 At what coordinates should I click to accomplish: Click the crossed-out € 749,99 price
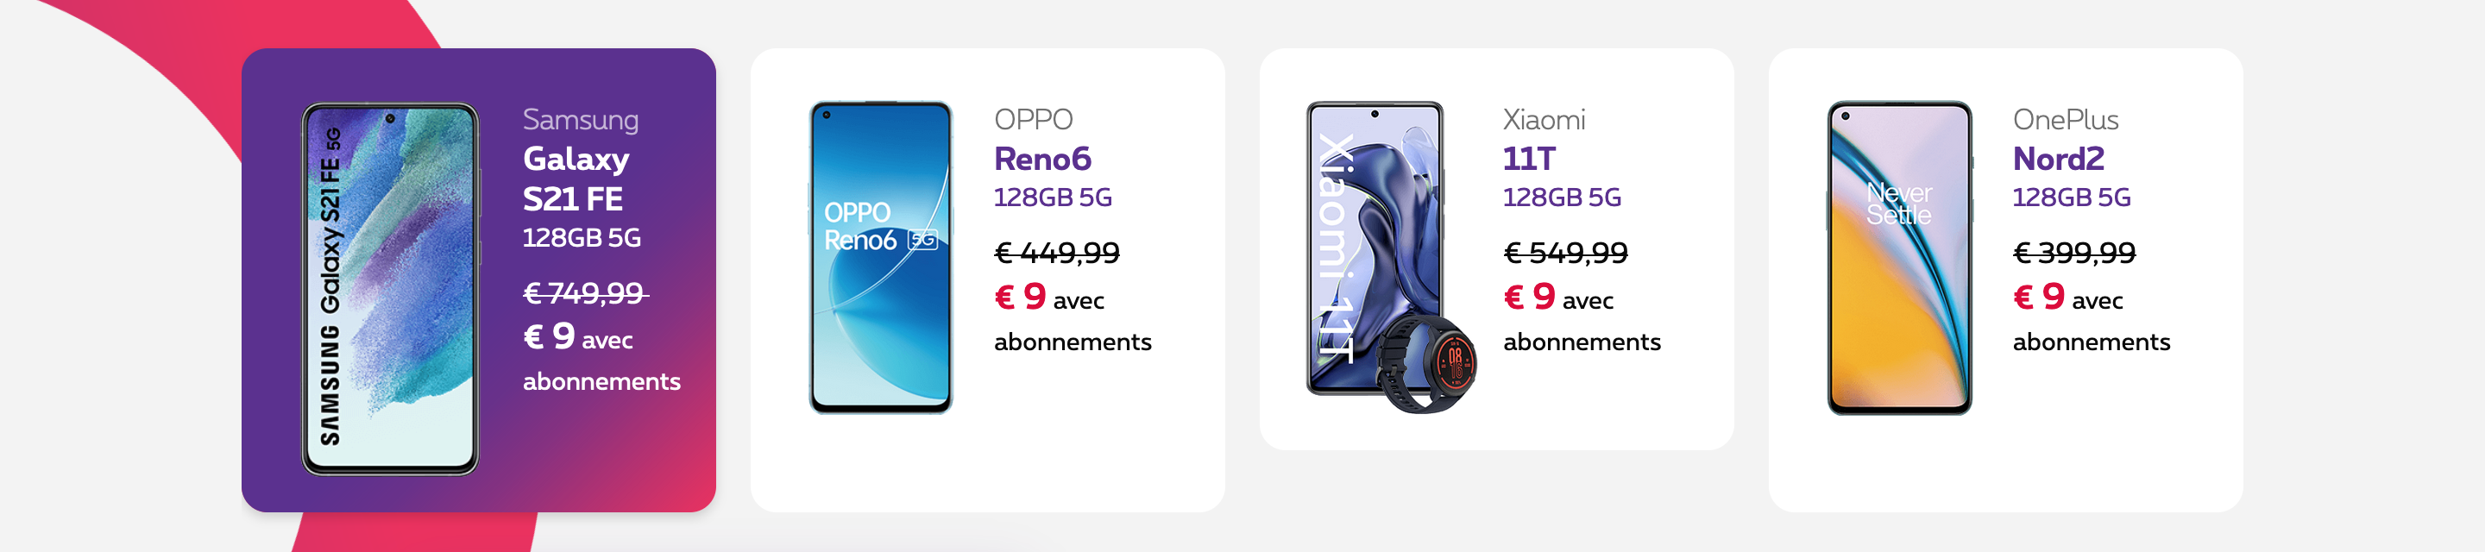pos(586,292)
